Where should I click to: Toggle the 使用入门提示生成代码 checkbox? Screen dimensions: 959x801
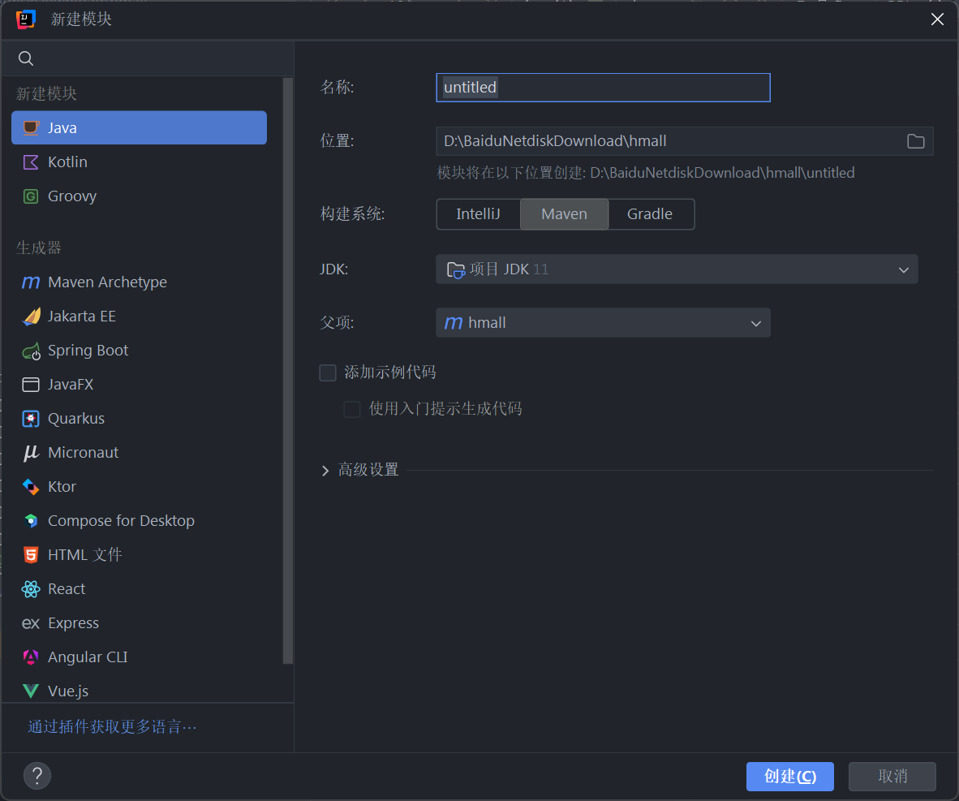click(x=352, y=409)
